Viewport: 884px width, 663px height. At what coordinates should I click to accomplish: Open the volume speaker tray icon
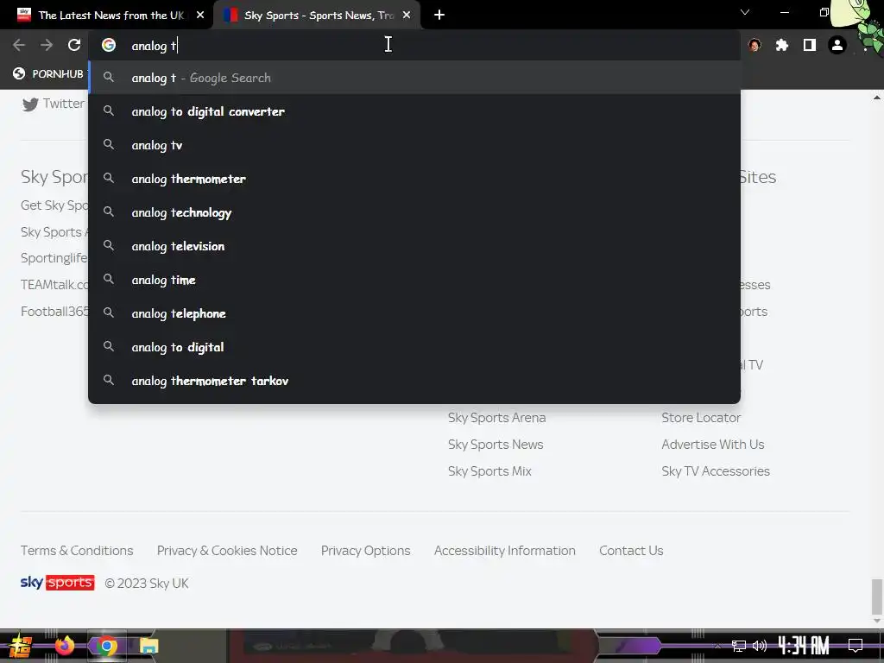pos(760,646)
